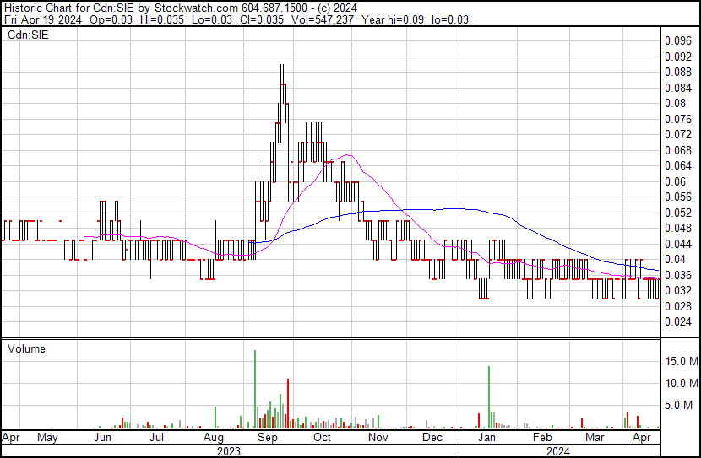Click the 0.052 price axis label
701x458 pixels.
678,213
